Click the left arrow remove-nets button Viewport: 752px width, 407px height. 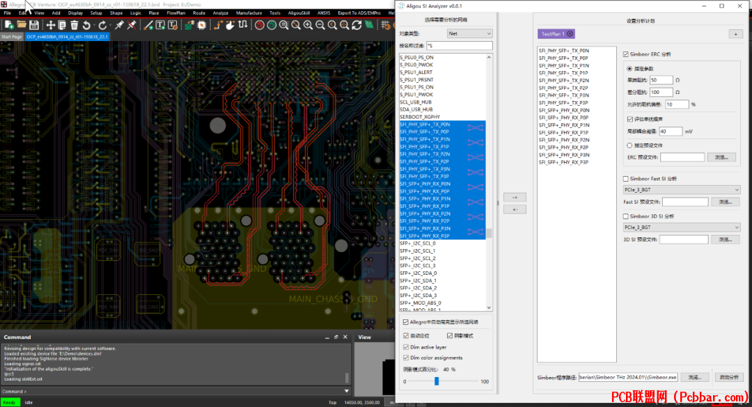click(515, 209)
